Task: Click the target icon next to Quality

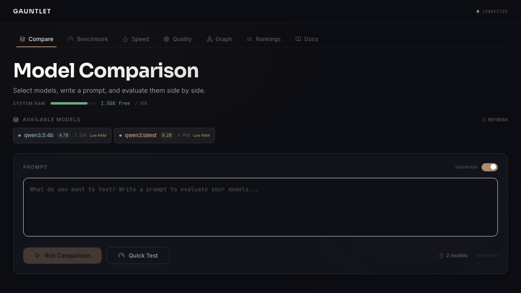Action: point(166,39)
